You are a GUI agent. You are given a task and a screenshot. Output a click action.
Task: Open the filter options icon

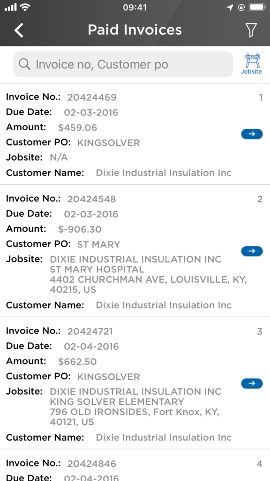[x=252, y=29]
